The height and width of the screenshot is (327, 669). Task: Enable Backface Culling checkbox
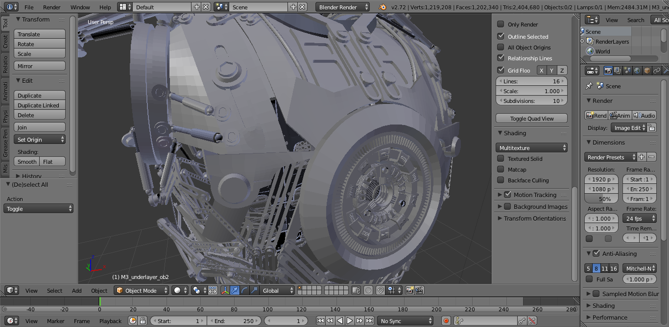pos(501,180)
